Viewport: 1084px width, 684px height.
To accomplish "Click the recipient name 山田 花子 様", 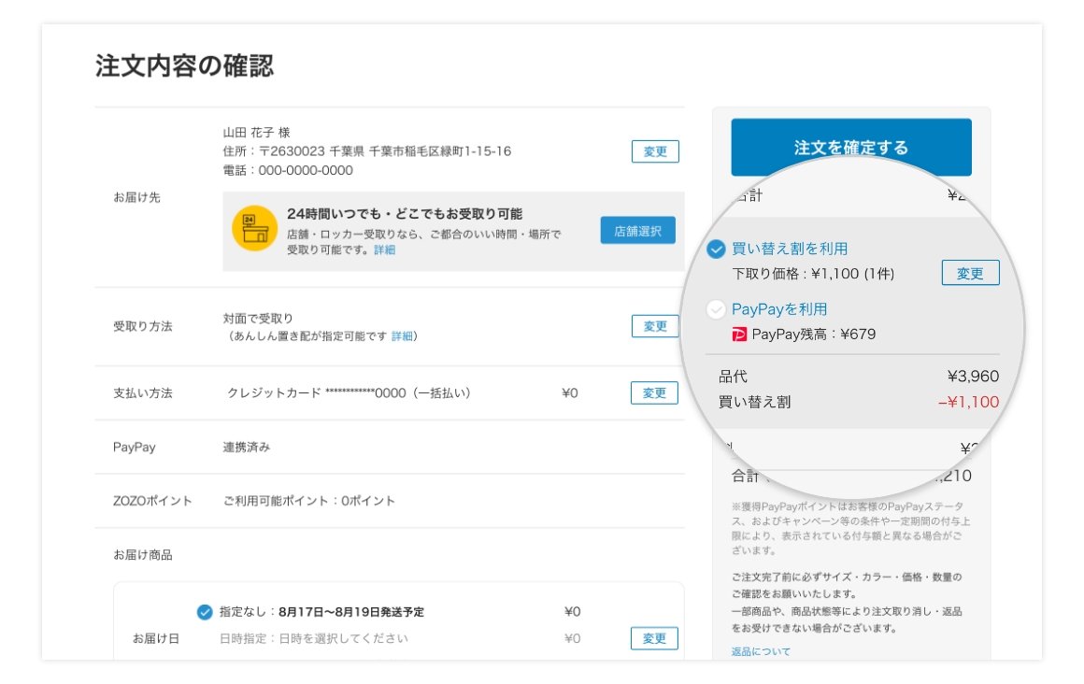I will tap(256, 132).
